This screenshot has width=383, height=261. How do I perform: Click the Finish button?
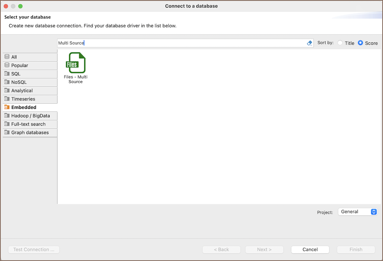[x=356, y=250]
